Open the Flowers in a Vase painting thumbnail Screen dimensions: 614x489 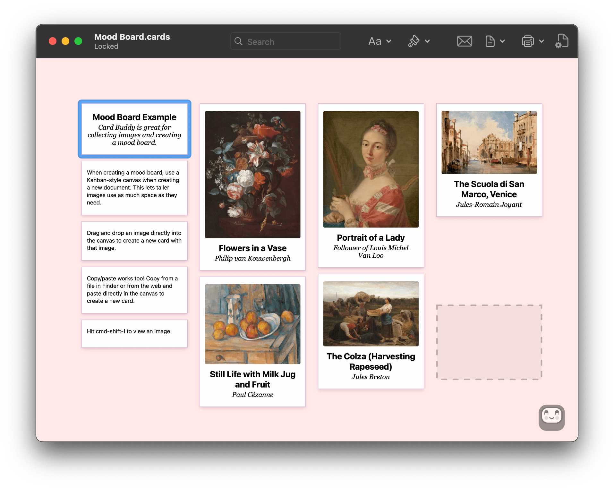point(253,175)
